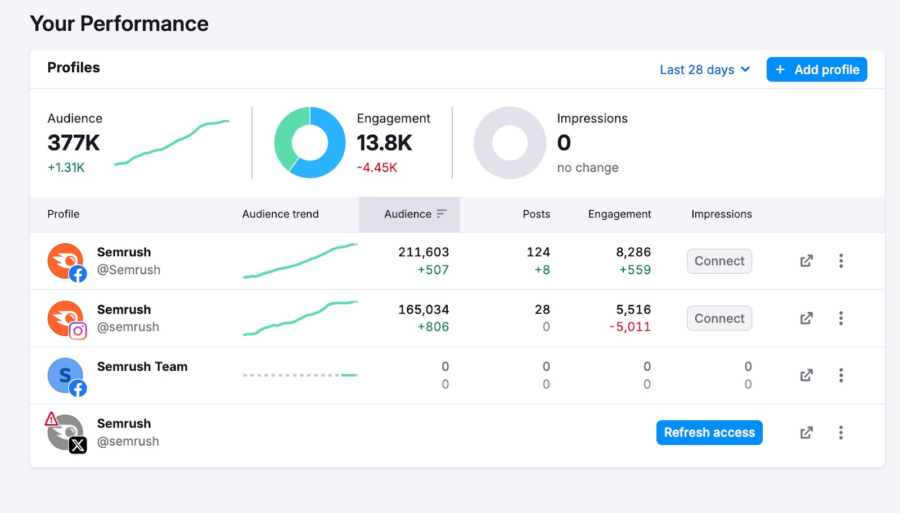The width and height of the screenshot is (900, 513).
Task: Open options menu for Semrush Facebook row
Action: pos(841,261)
